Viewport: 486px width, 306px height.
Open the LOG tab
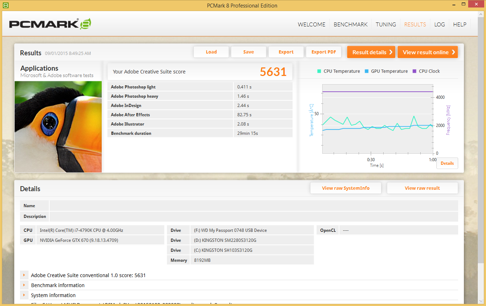point(440,24)
